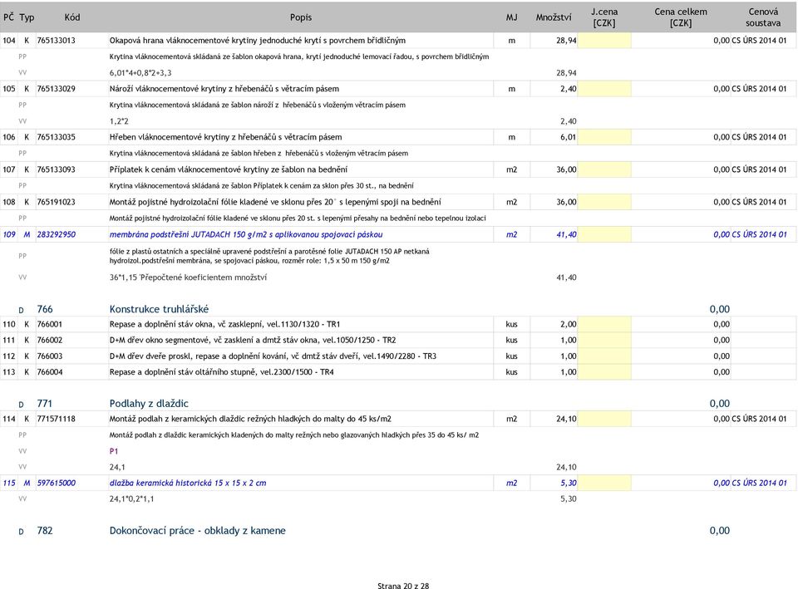Select the 'MJ' column header

click(x=511, y=17)
